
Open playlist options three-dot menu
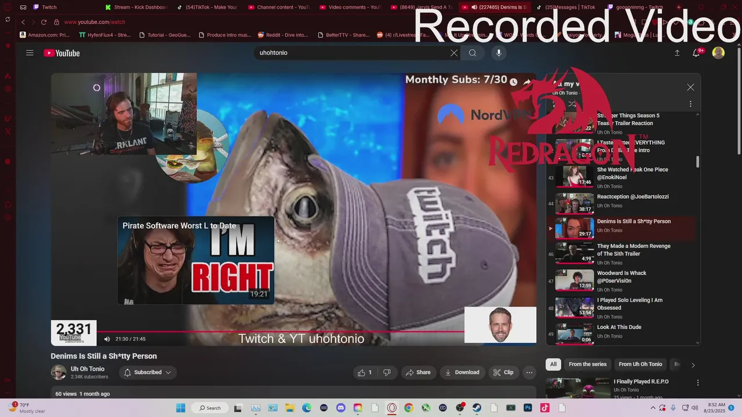coord(690,104)
